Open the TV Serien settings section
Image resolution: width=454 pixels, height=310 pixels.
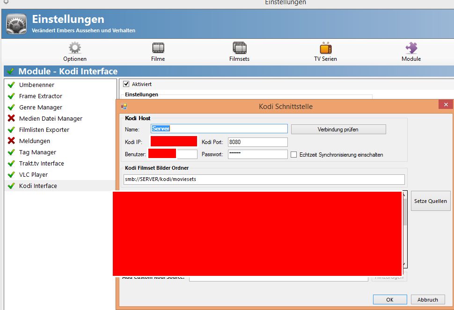[325, 52]
